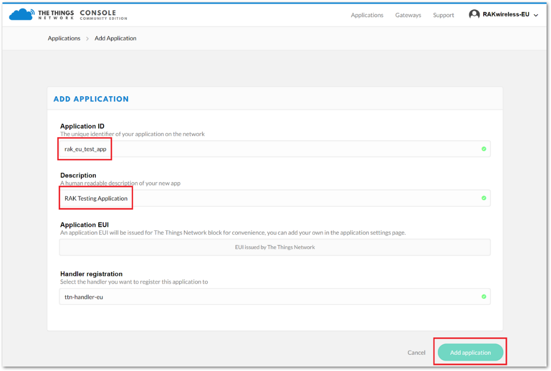Screen dimensions: 551x371
Task: Open Gateways in the top navigation
Action: pyautogui.click(x=408, y=15)
